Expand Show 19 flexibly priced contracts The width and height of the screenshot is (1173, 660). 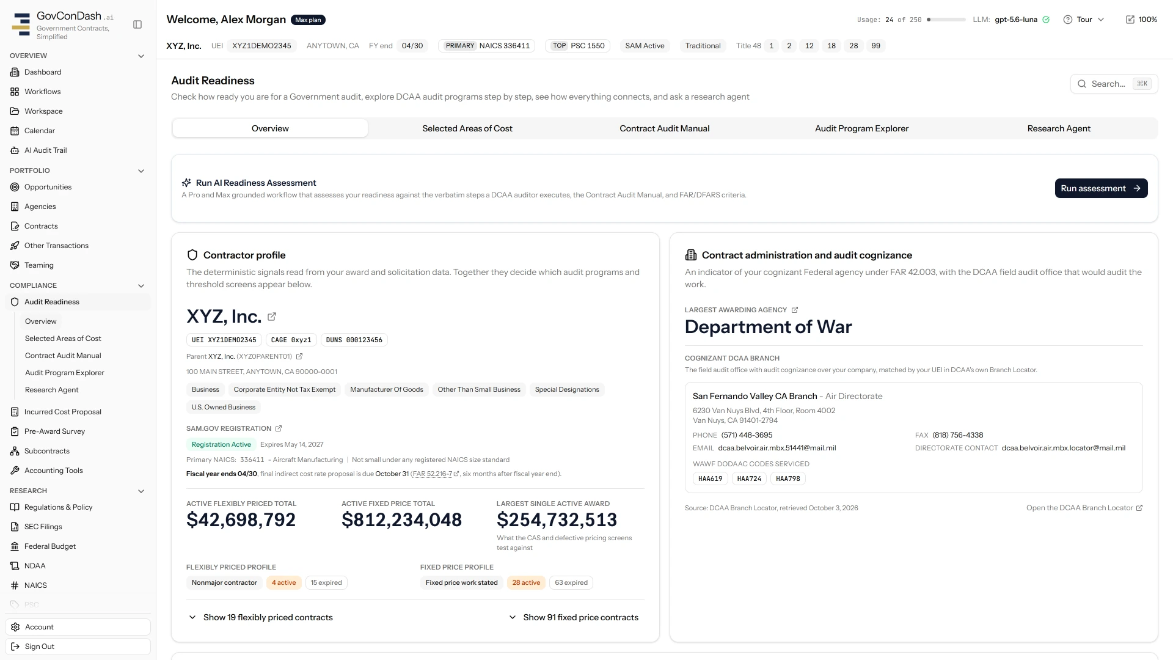coord(260,617)
